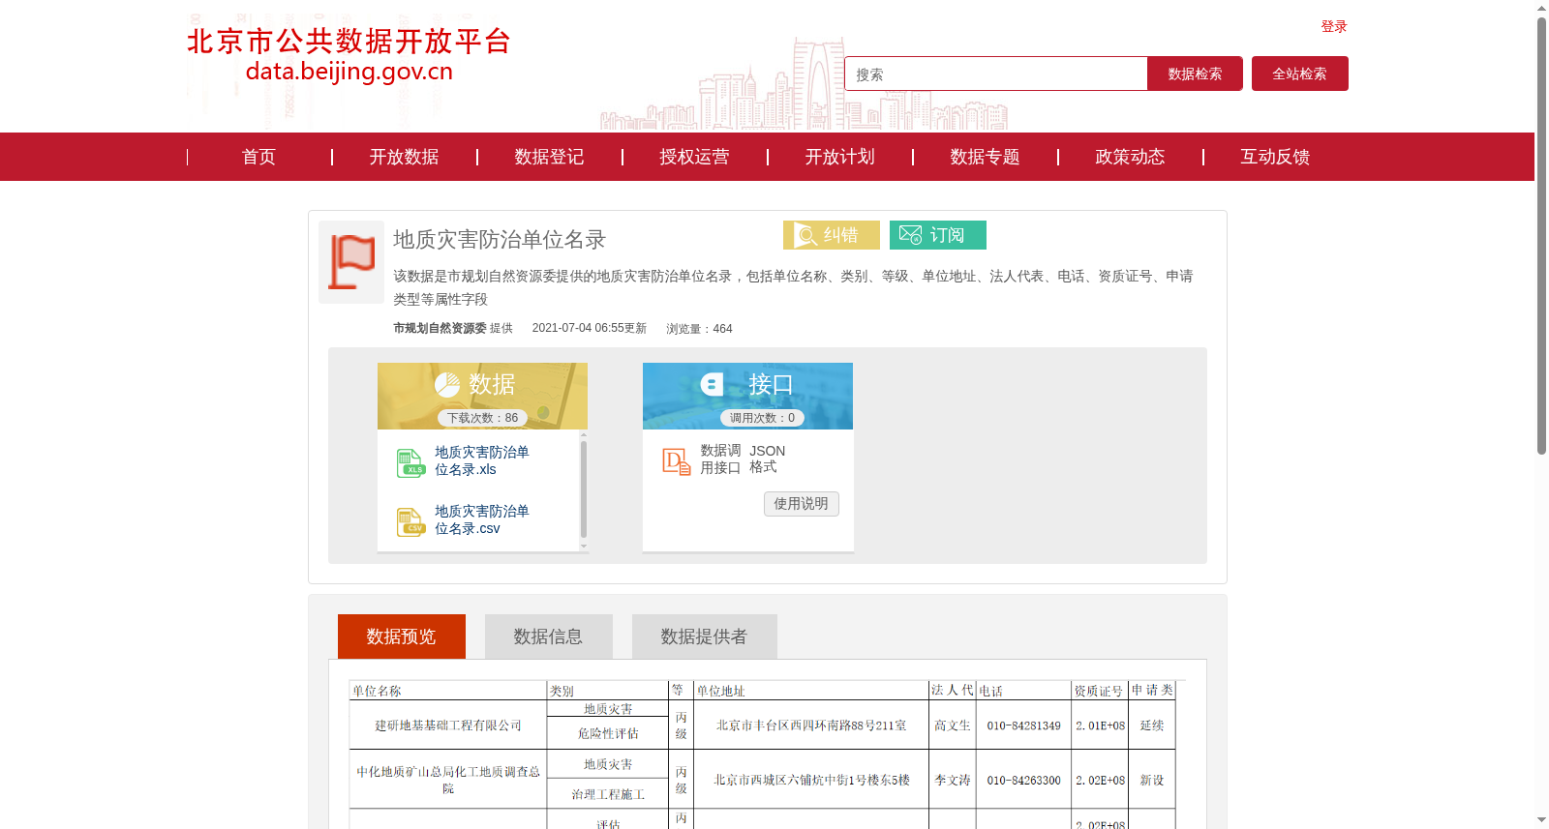The height and width of the screenshot is (829, 1549).
Task: Click table cell 010-84281349
Action: tap(1023, 725)
